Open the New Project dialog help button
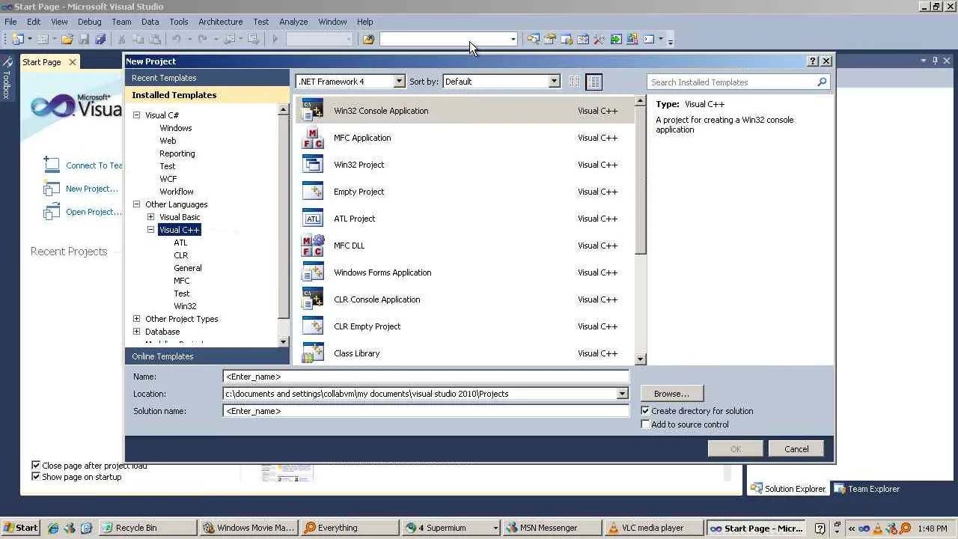 tap(813, 61)
